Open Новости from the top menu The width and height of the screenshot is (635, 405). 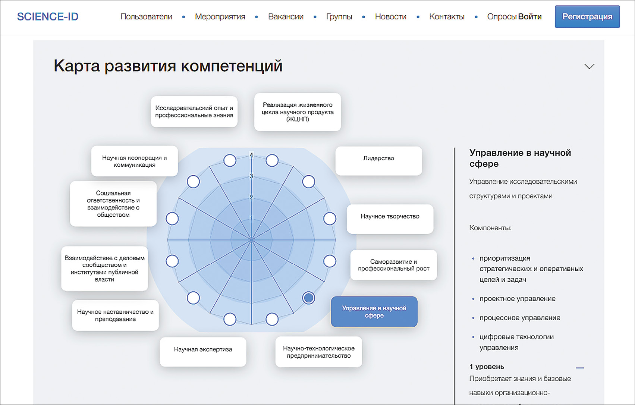pos(390,17)
